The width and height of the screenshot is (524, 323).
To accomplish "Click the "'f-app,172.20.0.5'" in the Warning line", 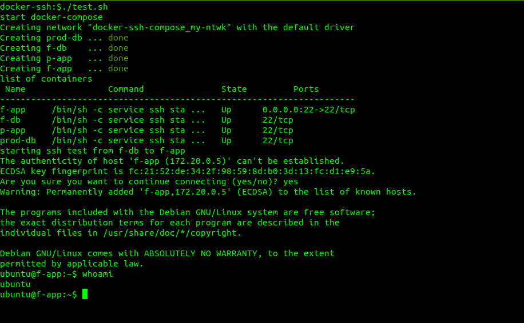I will [x=185, y=192].
